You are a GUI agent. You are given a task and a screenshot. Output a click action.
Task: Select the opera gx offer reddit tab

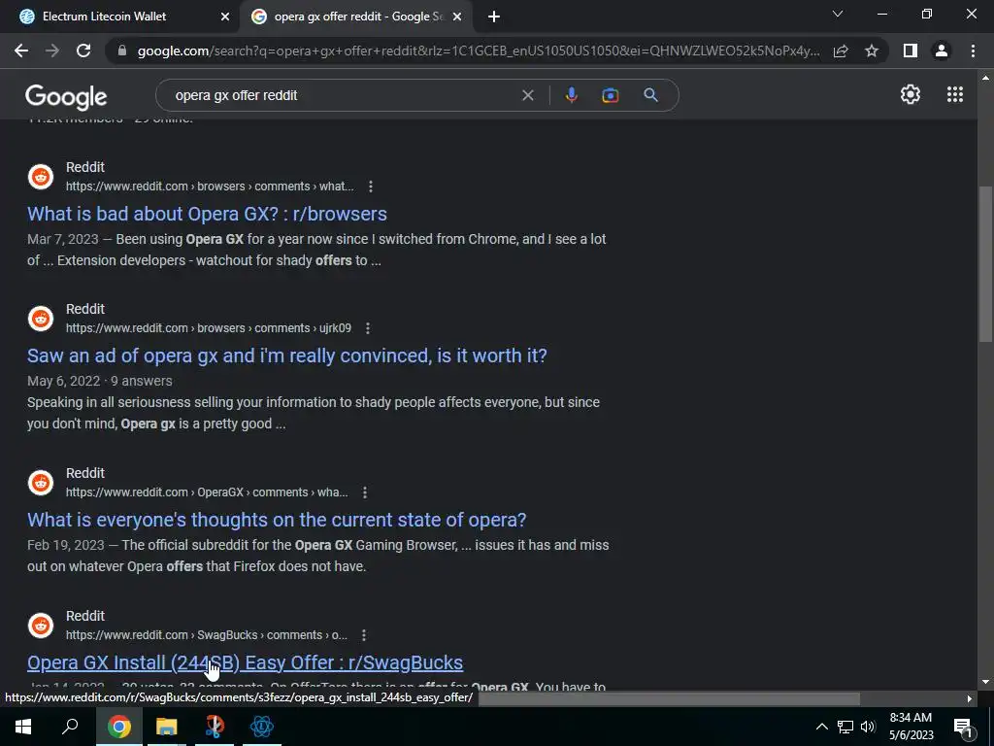click(x=358, y=17)
